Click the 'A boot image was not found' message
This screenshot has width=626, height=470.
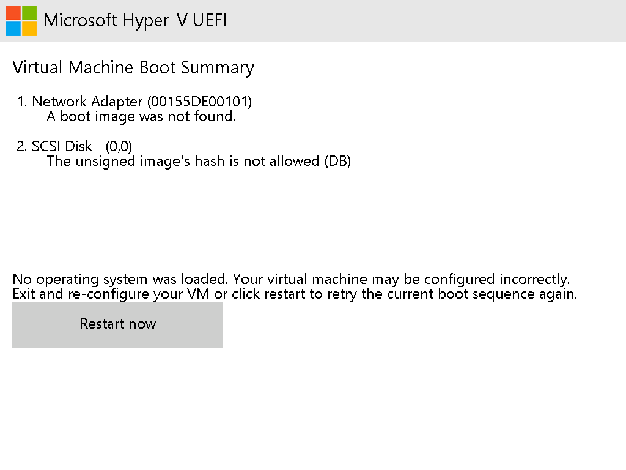coord(141,116)
